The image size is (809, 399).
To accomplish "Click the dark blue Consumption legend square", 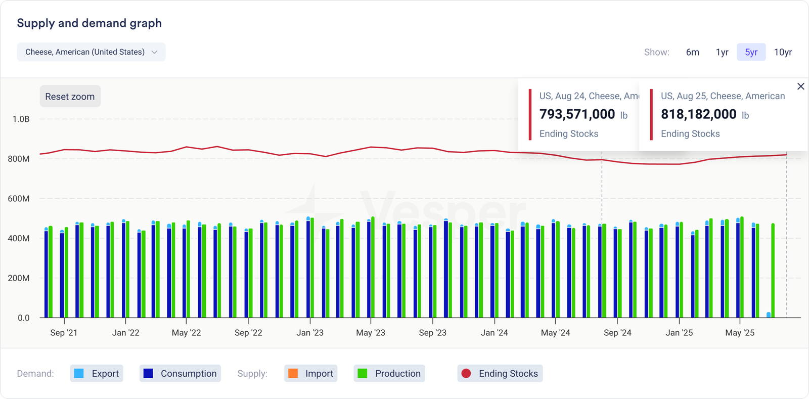I will coord(148,373).
